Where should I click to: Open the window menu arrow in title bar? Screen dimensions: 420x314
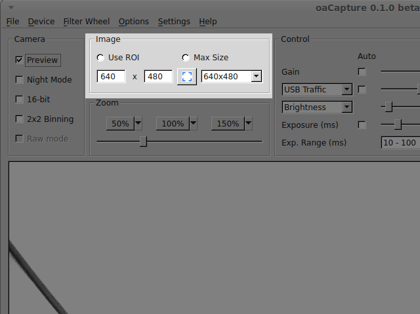[10, 7]
